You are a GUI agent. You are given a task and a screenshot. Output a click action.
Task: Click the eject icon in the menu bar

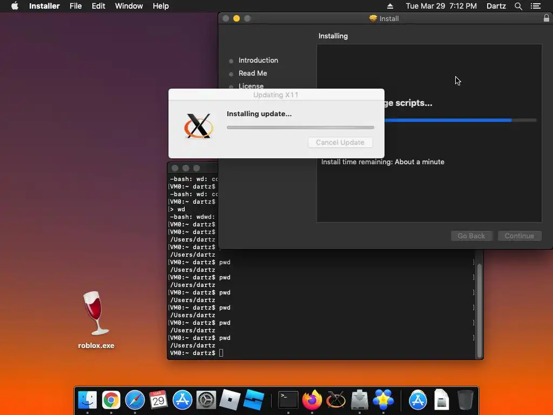(390, 6)
